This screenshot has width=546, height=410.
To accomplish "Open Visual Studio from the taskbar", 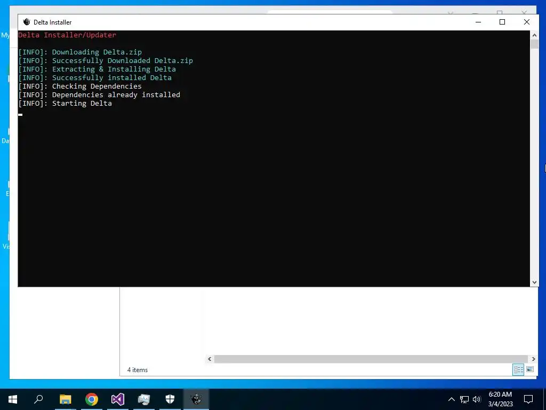I will click(118, 399).
